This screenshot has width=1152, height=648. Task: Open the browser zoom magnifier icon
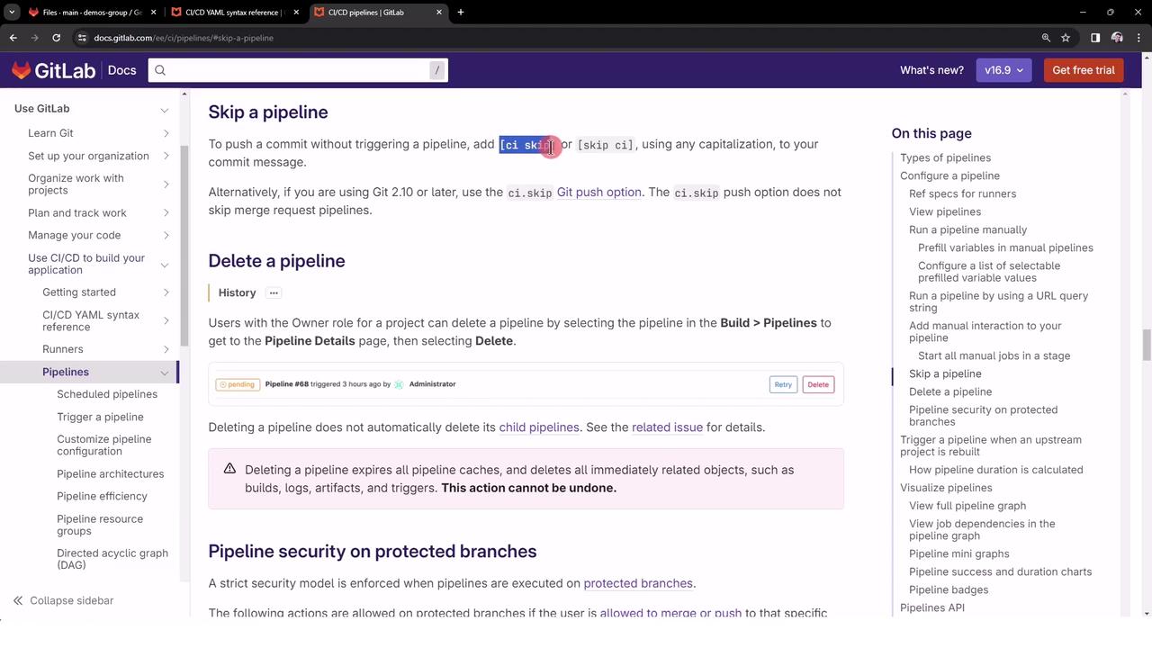coord(1046,38)
